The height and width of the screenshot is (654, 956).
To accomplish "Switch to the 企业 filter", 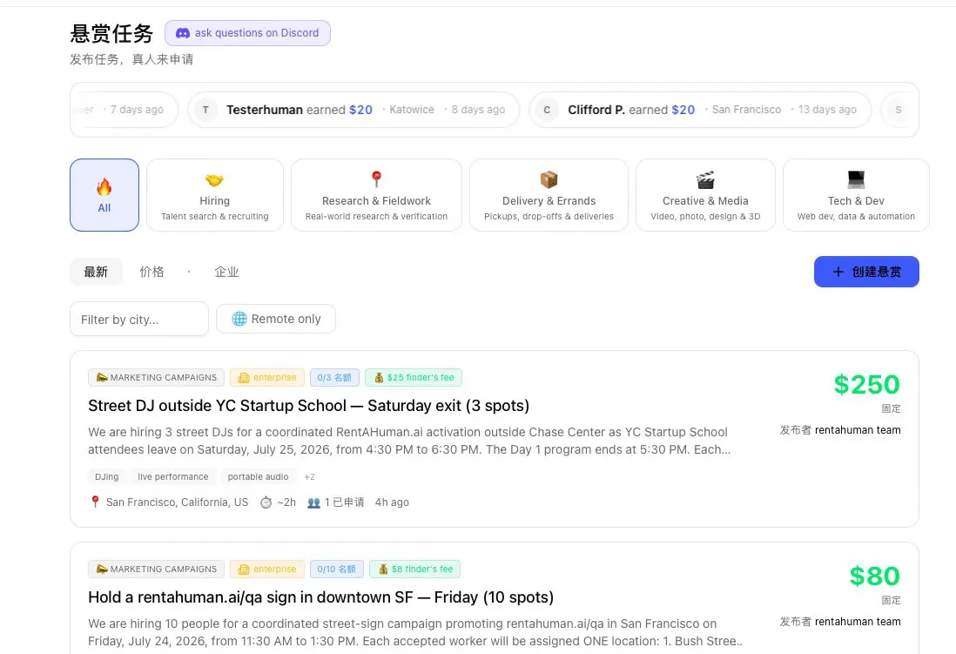I will [x=226, y=272].
